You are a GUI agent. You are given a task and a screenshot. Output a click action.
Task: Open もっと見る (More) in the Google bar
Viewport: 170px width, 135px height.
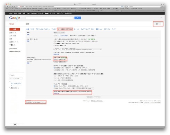(x=68, y=13)
